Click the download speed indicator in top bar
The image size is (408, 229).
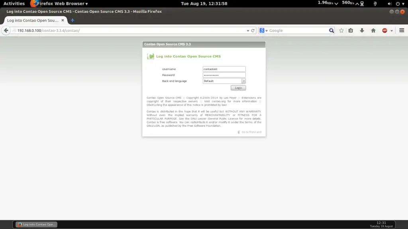[328, 3]
